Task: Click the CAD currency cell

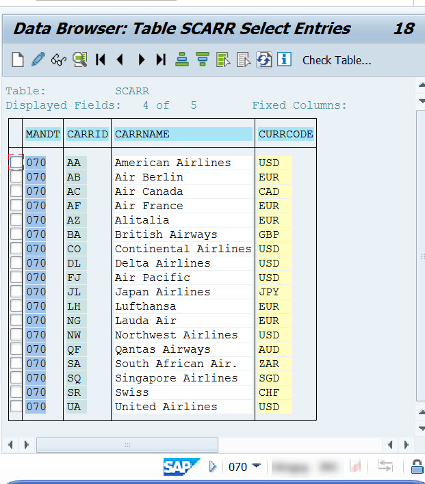Action: pyautogui.click(x=275, y=191)
